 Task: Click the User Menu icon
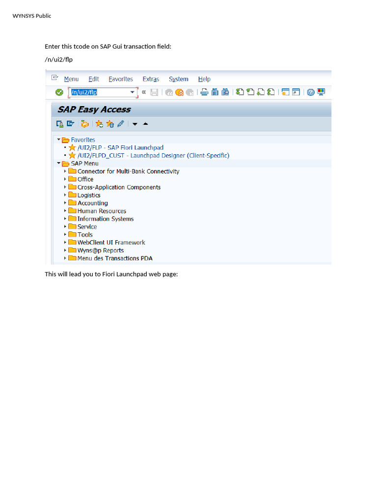tap(59, 124)
